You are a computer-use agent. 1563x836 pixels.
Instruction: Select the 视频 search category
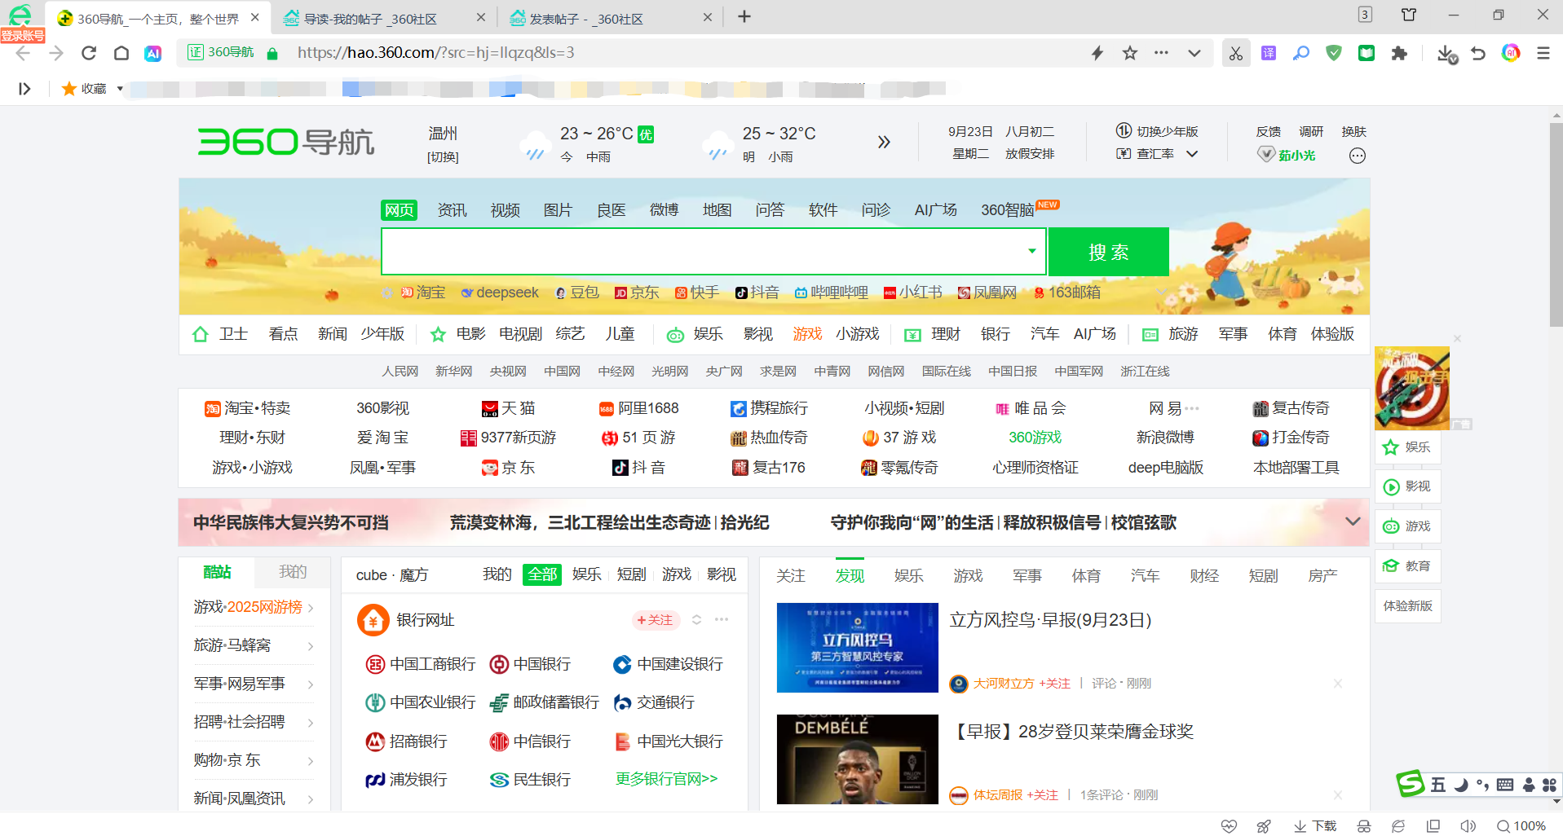[505, 209]
